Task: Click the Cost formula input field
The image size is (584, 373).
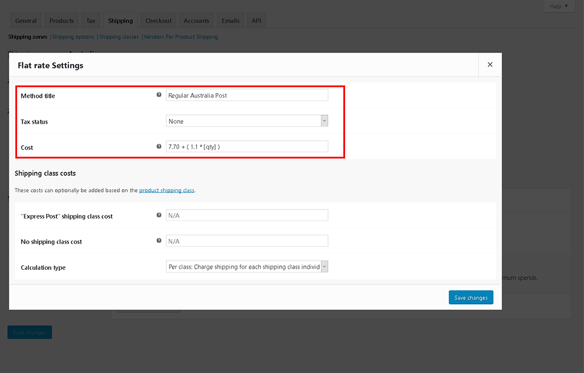Action: click(x=247, y=147)
